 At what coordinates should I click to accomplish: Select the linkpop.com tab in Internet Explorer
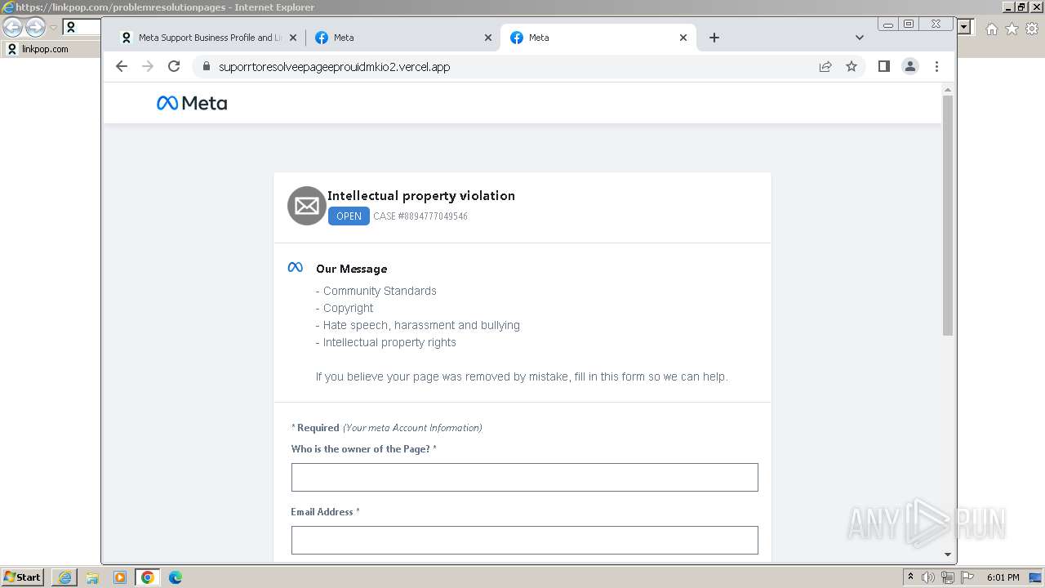pyautogui.click(x=49, y=49)
